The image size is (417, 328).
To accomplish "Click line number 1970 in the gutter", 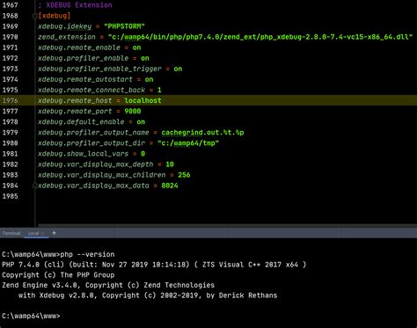I will [11, 37].
